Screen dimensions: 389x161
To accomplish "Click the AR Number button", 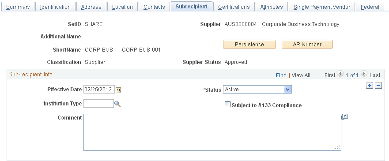I will pyautogui.click(x=307, y=45).
